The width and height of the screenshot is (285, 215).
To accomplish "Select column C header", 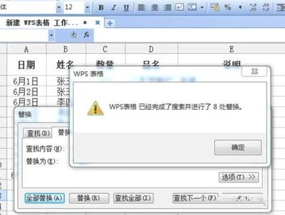I will (105, 49).
